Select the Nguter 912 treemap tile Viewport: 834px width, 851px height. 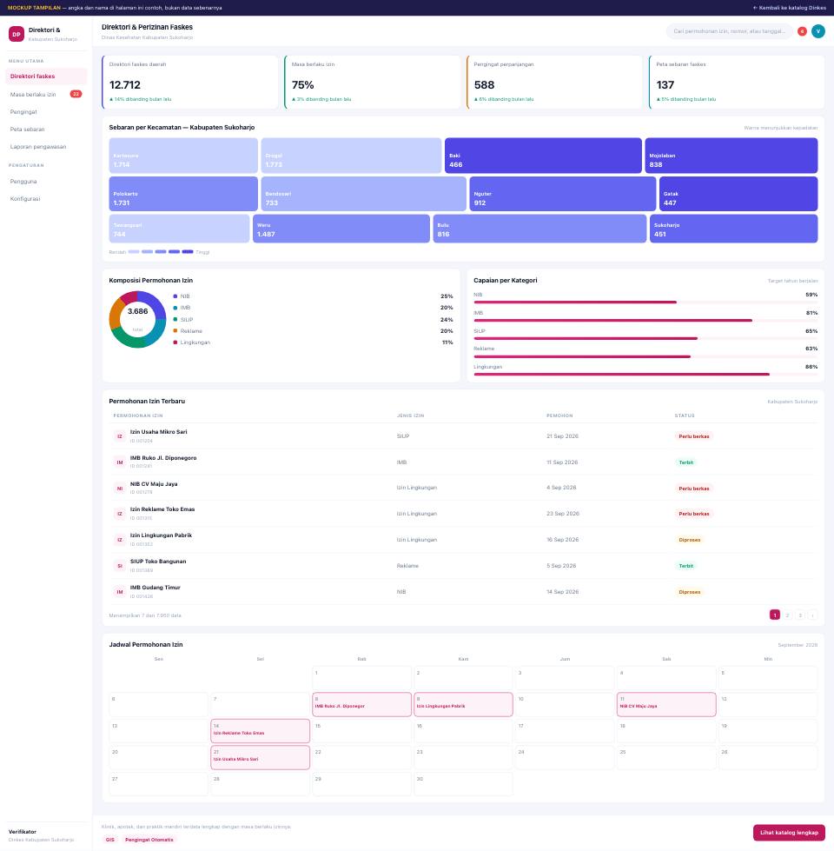point(562,194)
